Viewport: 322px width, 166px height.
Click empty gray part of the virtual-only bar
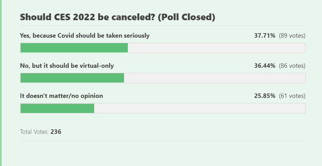214,78
